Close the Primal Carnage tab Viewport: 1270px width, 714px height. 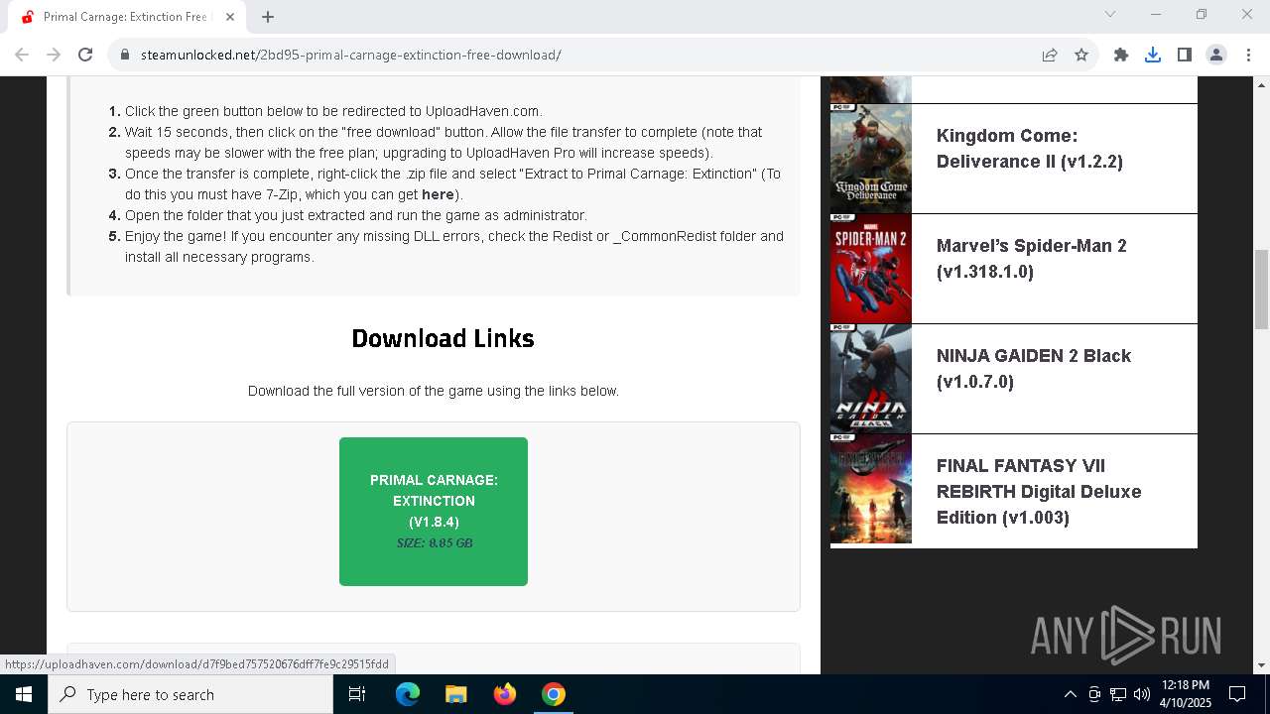[x=230, y=16]
